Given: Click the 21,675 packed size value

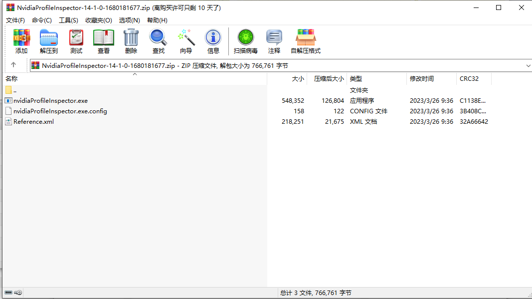Looking at the screenshot, I should click(335, 122).
